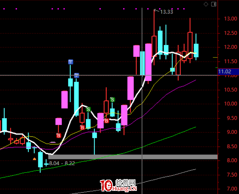
Task: Click the blue 11.02 crosshair price tag
Action: tap(228, 72)
